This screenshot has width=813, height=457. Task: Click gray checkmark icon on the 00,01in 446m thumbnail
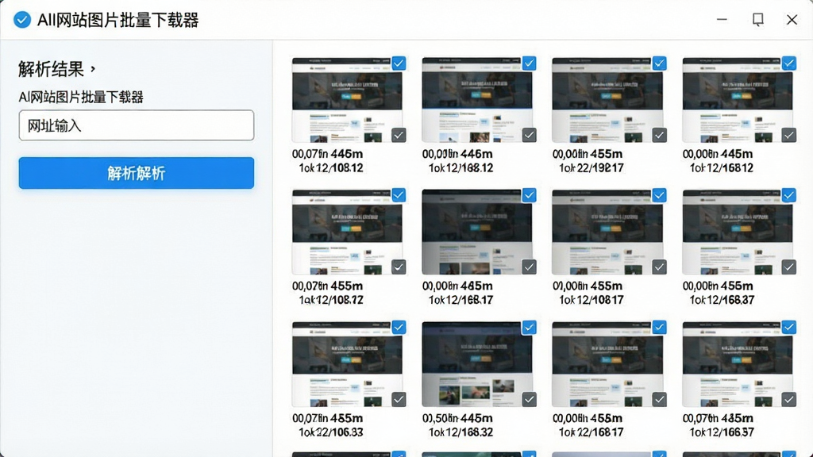tap(530, 135)
